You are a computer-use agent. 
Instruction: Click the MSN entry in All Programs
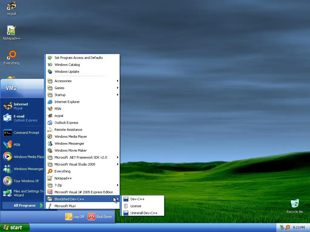click(x=83, y=109)
